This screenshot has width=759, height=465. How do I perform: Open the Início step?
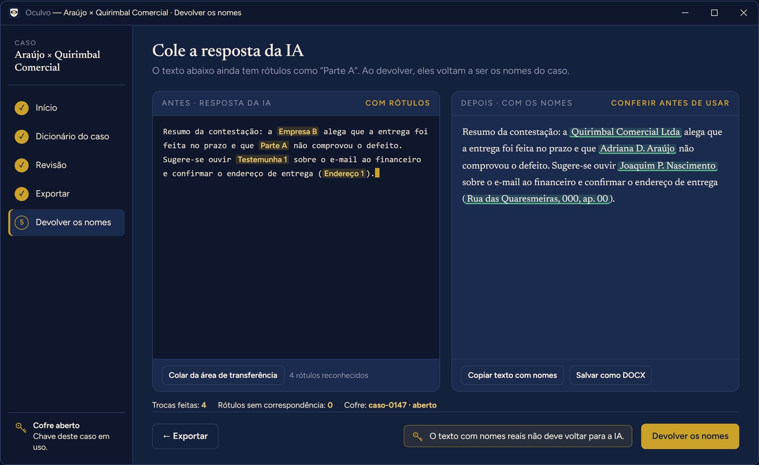[x=66, y=108]
